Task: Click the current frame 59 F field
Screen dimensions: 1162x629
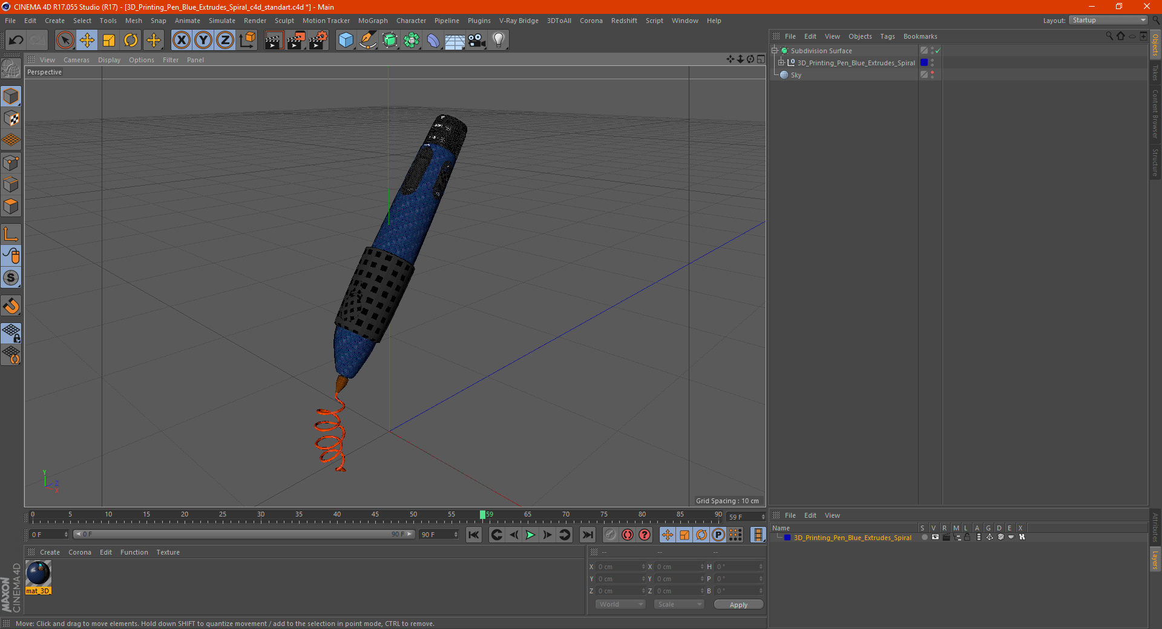Action: (x=746, y=517)
